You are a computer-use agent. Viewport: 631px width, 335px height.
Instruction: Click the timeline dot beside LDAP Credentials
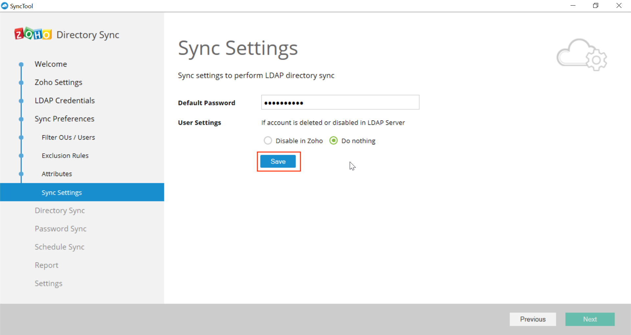pyautogui.click(x=21, y=101)
